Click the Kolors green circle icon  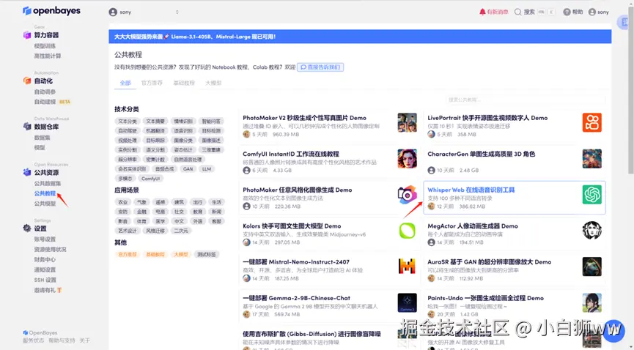(408, 231)
